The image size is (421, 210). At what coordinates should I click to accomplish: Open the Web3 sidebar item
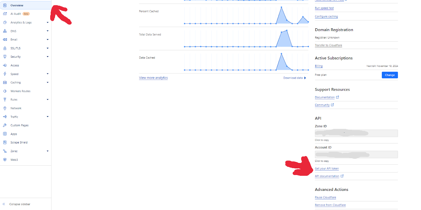click(26, 160)
